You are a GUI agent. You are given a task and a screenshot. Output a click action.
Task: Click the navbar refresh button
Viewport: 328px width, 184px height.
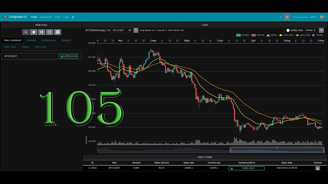(287, 17)
